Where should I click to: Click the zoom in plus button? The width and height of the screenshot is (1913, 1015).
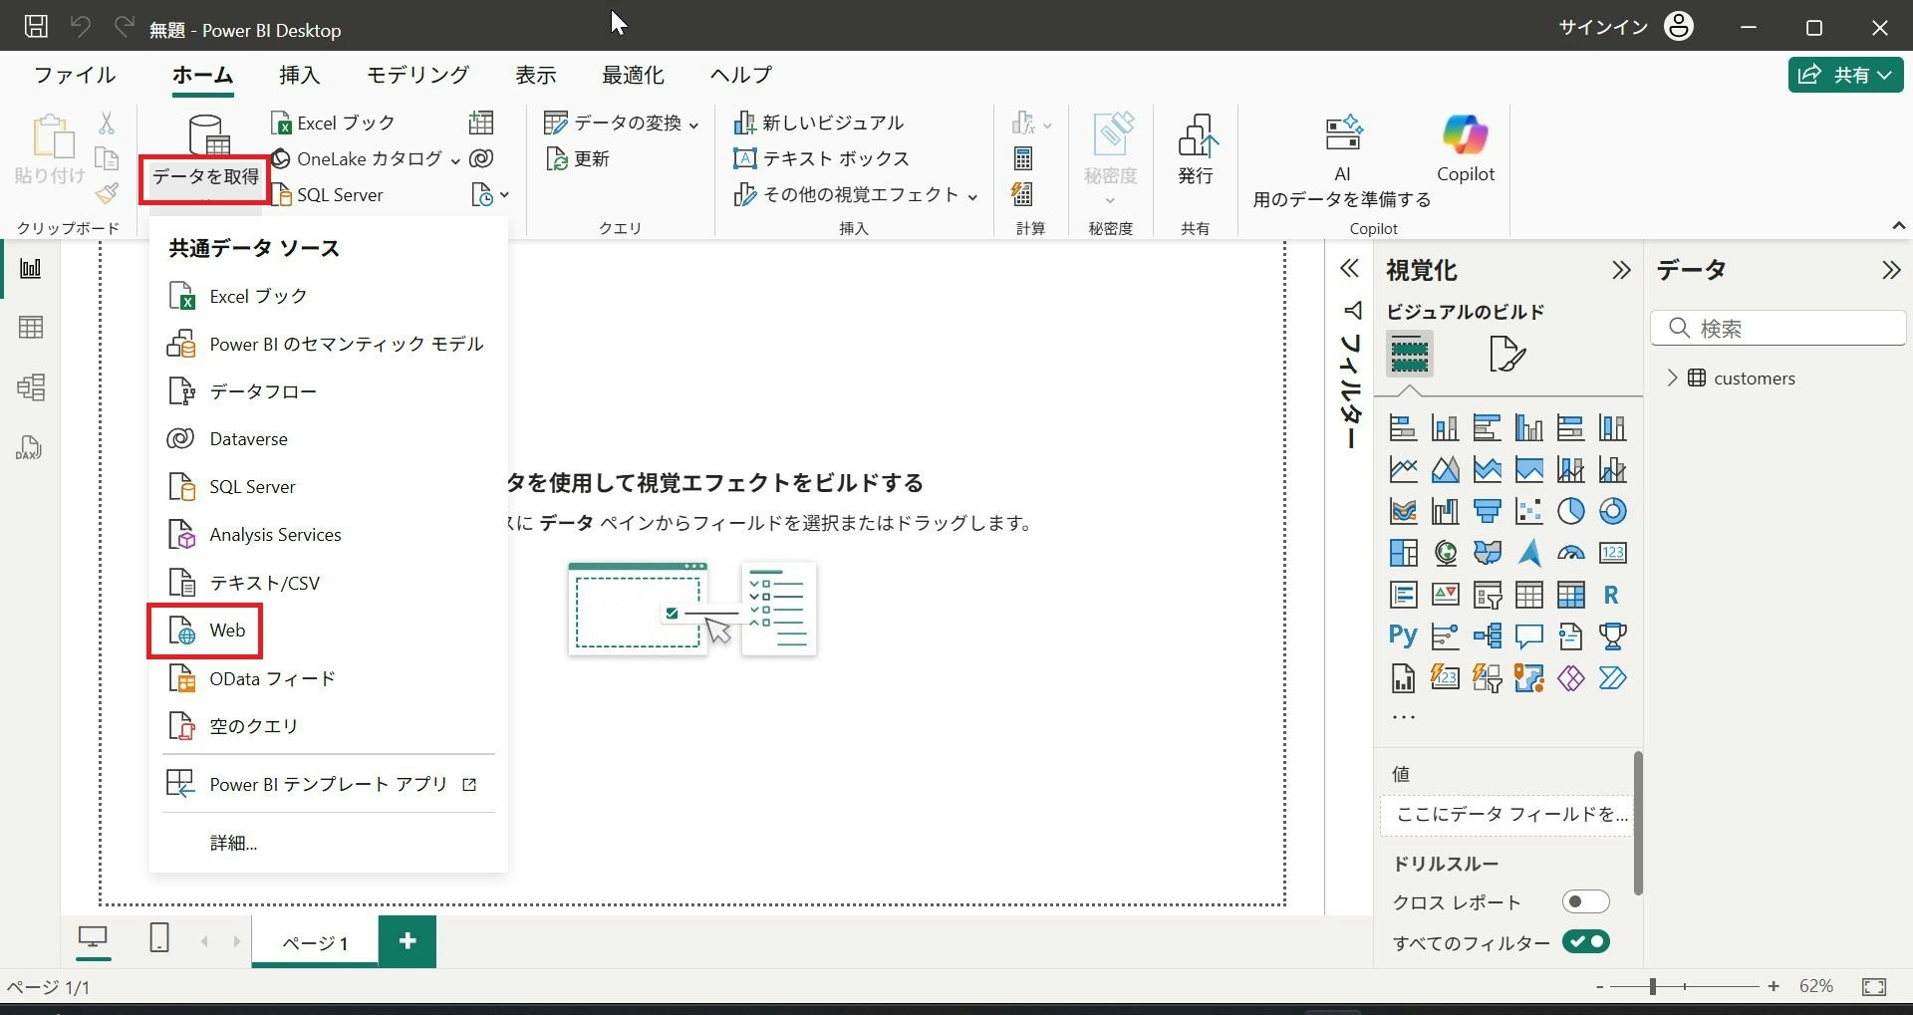coord(1774,986)
